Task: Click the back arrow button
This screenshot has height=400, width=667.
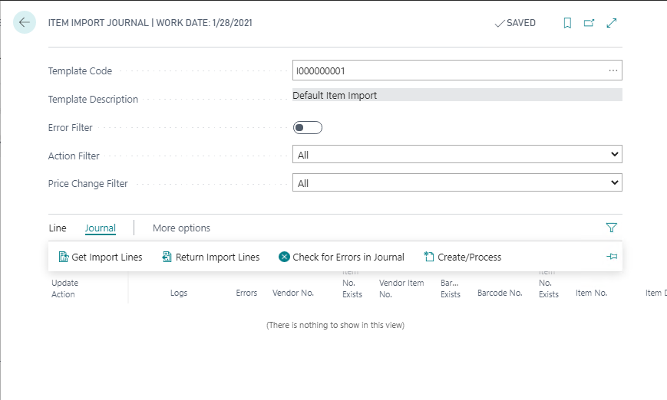Action: (25, 23)
